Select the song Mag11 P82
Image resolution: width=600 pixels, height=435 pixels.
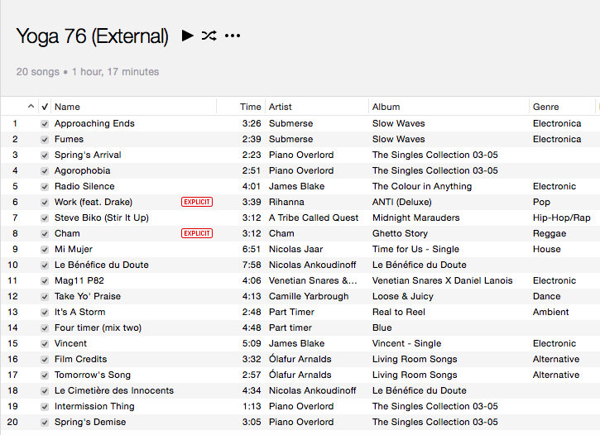pos(79,280)
